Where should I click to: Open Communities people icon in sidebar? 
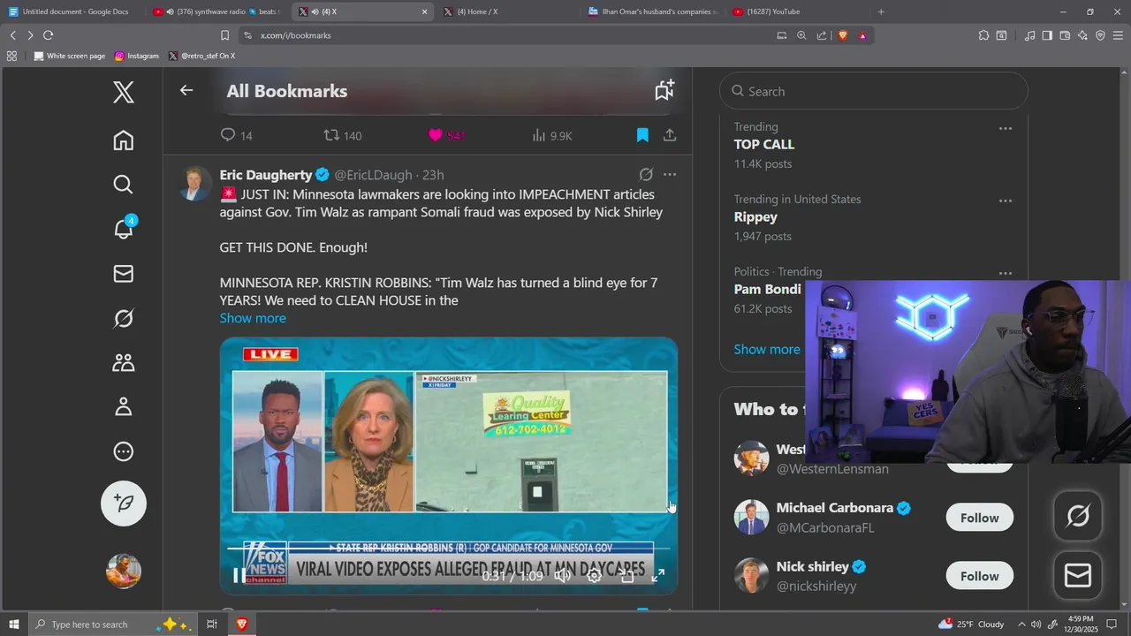pyautogui.click(x=124, y=362)
